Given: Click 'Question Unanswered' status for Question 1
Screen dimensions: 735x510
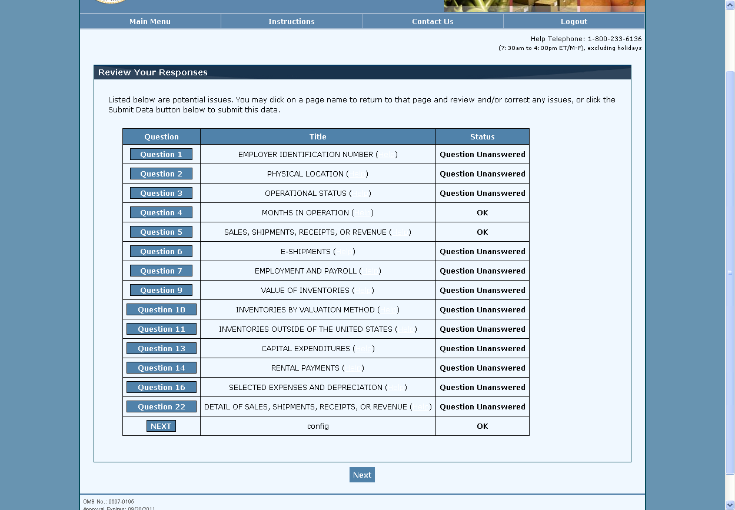Looking at the screenshot, I should pyautogui.click(x=483, y=154).
